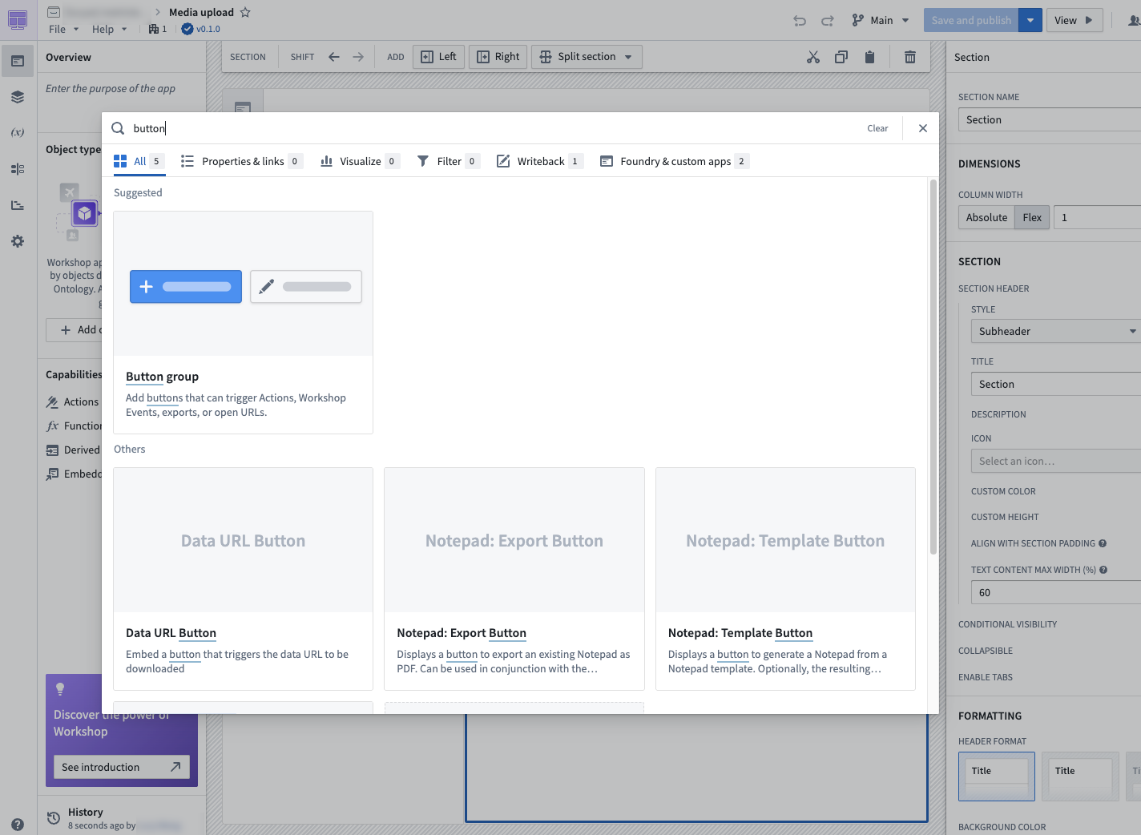The image size is (1141, 835).
Task: Expand the Split section dropdown
Action: (628, 57)
